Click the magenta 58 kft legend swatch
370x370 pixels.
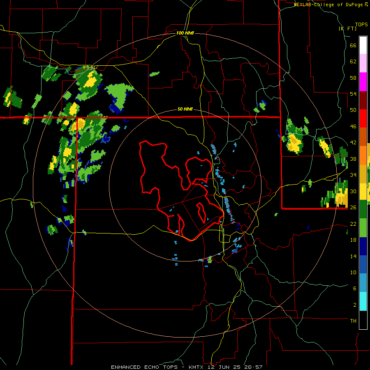click(x=363, y=82)
